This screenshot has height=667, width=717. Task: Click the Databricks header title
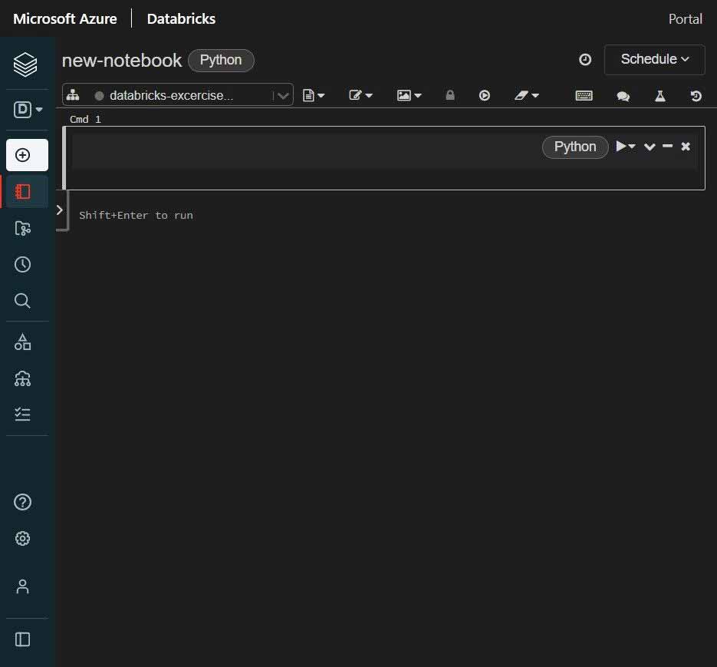(x=181, y=18)
